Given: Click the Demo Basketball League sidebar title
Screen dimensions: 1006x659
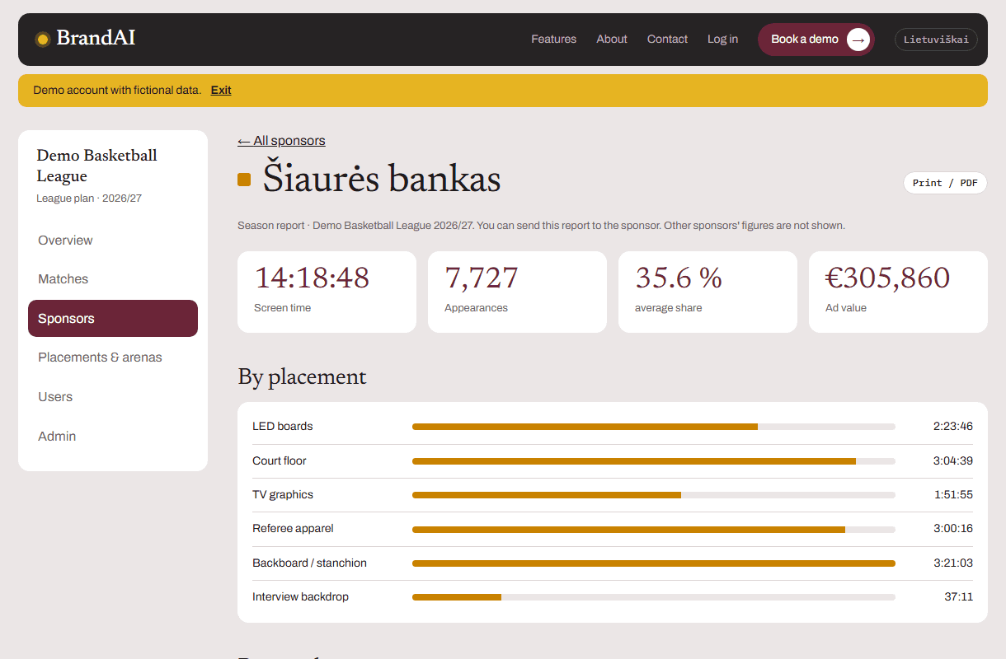Looking at the screenshot, I should pos(96,166).
